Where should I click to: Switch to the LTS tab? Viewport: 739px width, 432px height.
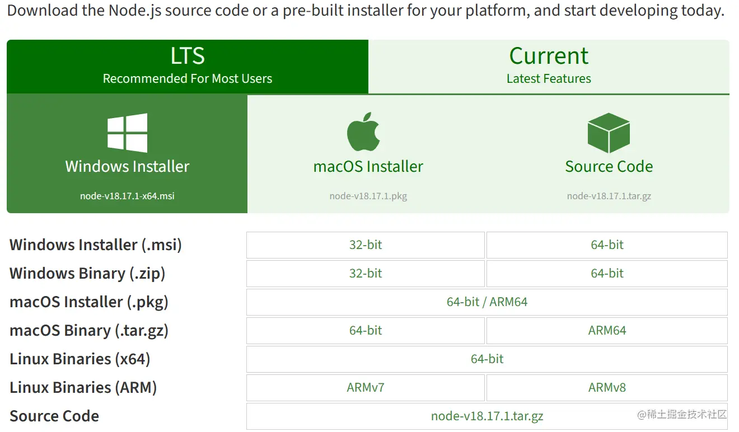tap(188, 66)
